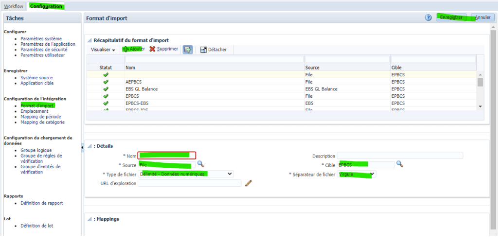
Task: Click the green plus Ajouter icon
Action: 126,50
